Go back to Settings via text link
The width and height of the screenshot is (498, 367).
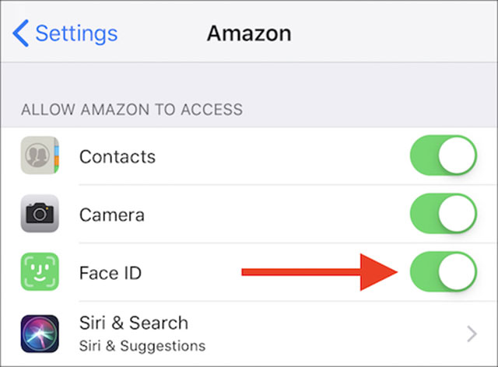click(76, 33)
